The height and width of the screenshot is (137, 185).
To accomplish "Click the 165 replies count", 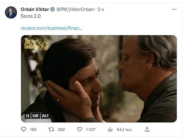I will coord(33,130).
